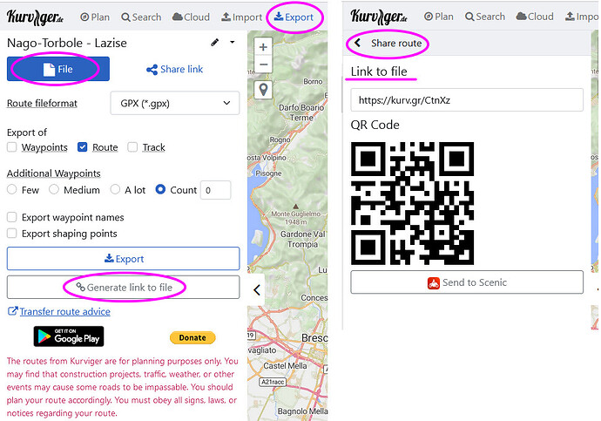Expand route name options caret
The height and width of the screenshot is (421, 601).
tap(233, 42)
